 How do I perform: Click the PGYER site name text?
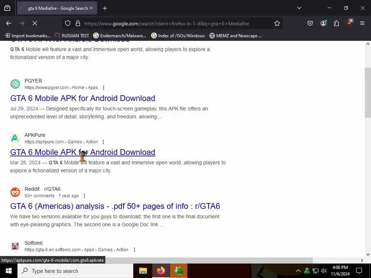33,81
